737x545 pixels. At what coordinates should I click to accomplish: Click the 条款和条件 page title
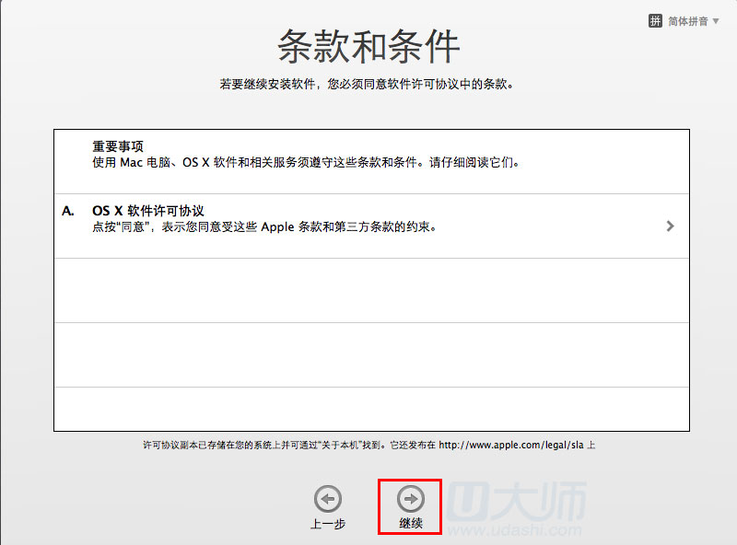click(x=368, y=45)
